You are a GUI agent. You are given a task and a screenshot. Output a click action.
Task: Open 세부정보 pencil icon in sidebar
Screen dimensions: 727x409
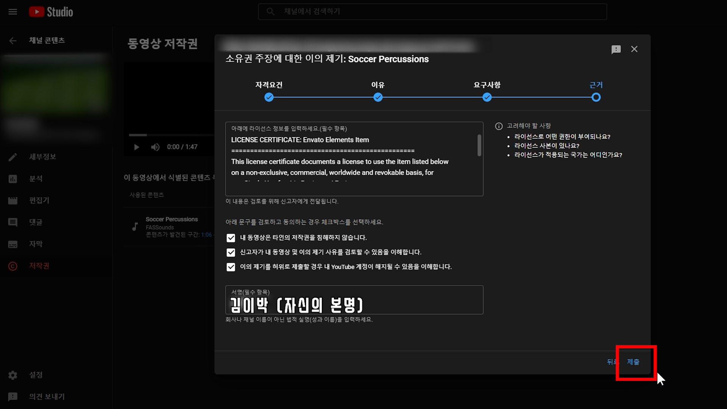13,157
